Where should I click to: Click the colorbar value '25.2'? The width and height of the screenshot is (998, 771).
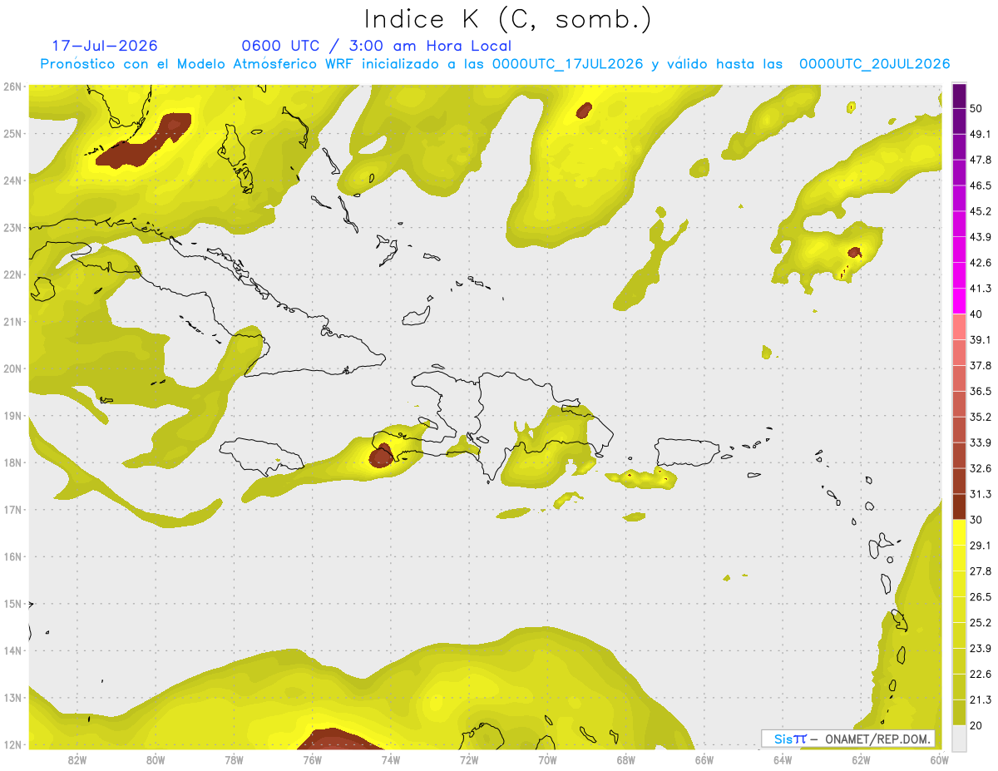[981, 622]
